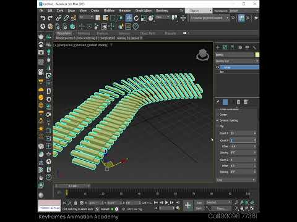Image resolution: width=297 pixels, height=222 pixels.
Task: Click the ViewCube in the viewport
Action: click(x=203, y=55)
